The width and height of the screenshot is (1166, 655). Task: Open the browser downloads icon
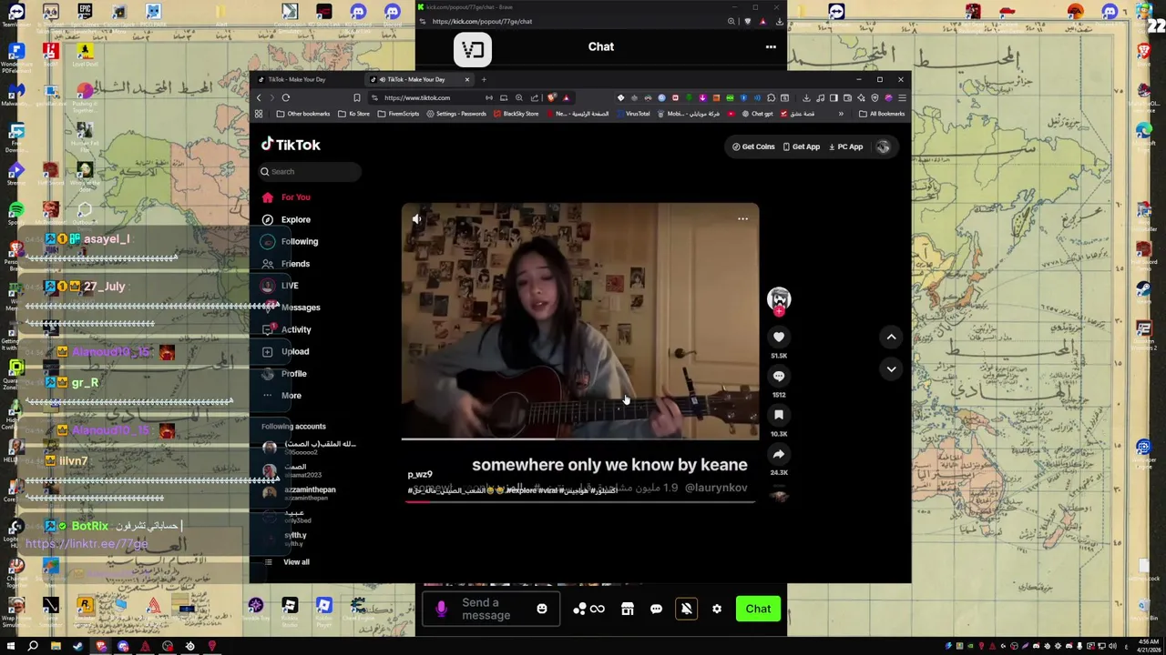point(806,98)
